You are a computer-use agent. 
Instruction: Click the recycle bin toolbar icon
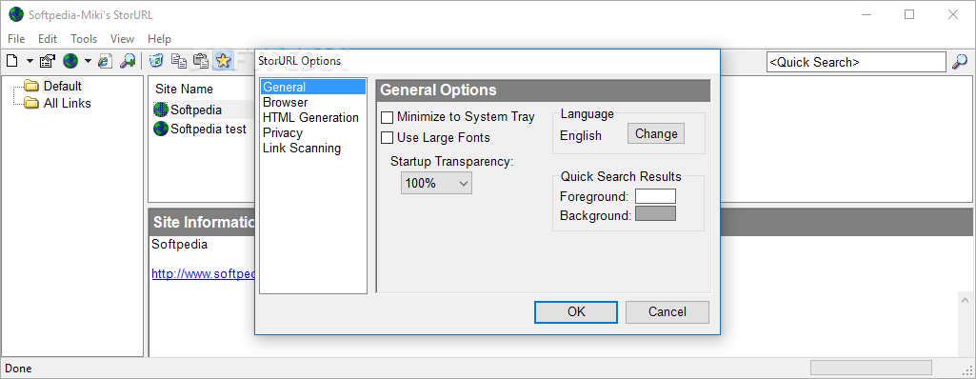(x=157, y=61)
